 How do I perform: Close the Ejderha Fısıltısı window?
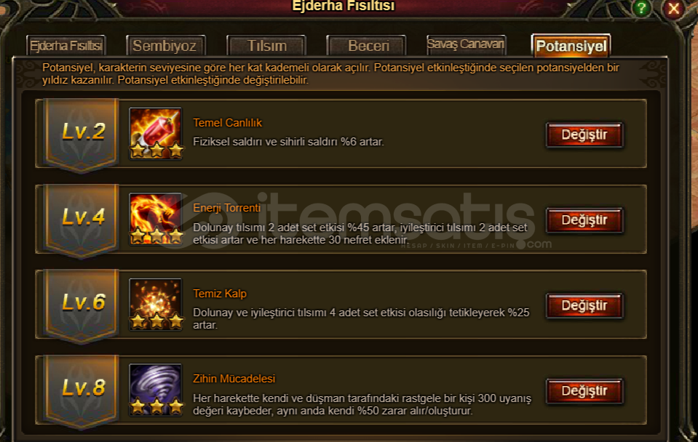tap(673, 9)
